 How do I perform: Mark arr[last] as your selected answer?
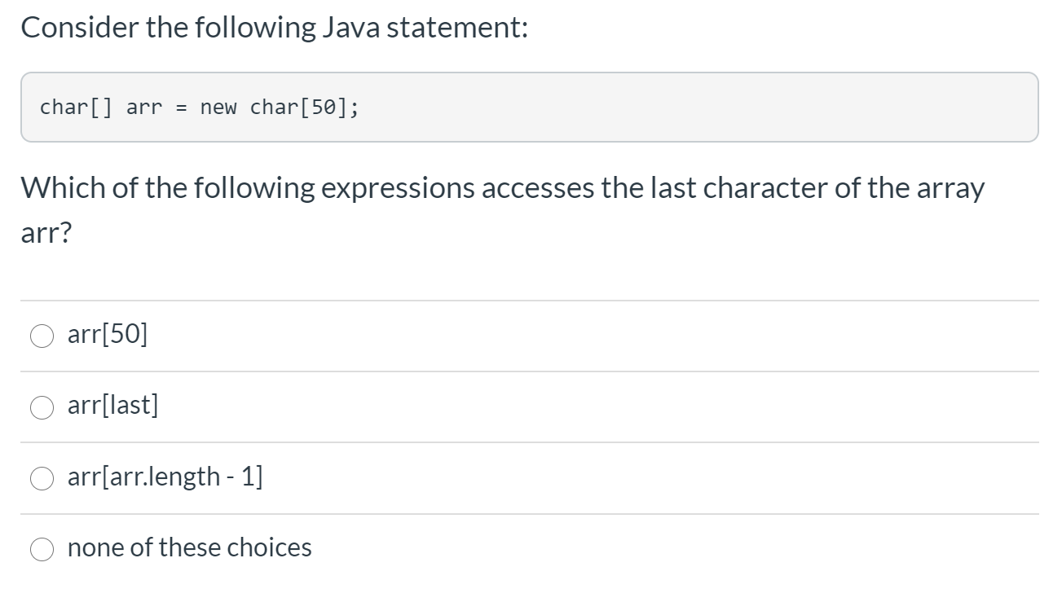point(42,406)
